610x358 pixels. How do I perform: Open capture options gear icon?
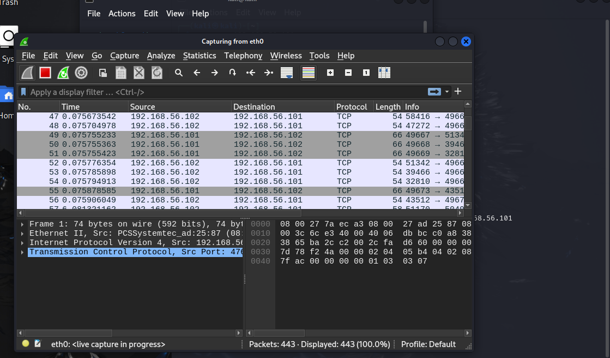81,73
